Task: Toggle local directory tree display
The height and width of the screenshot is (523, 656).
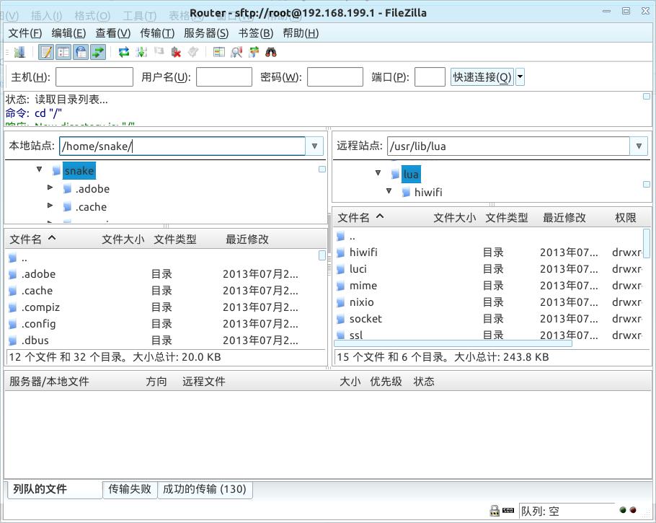Action: 63,52
